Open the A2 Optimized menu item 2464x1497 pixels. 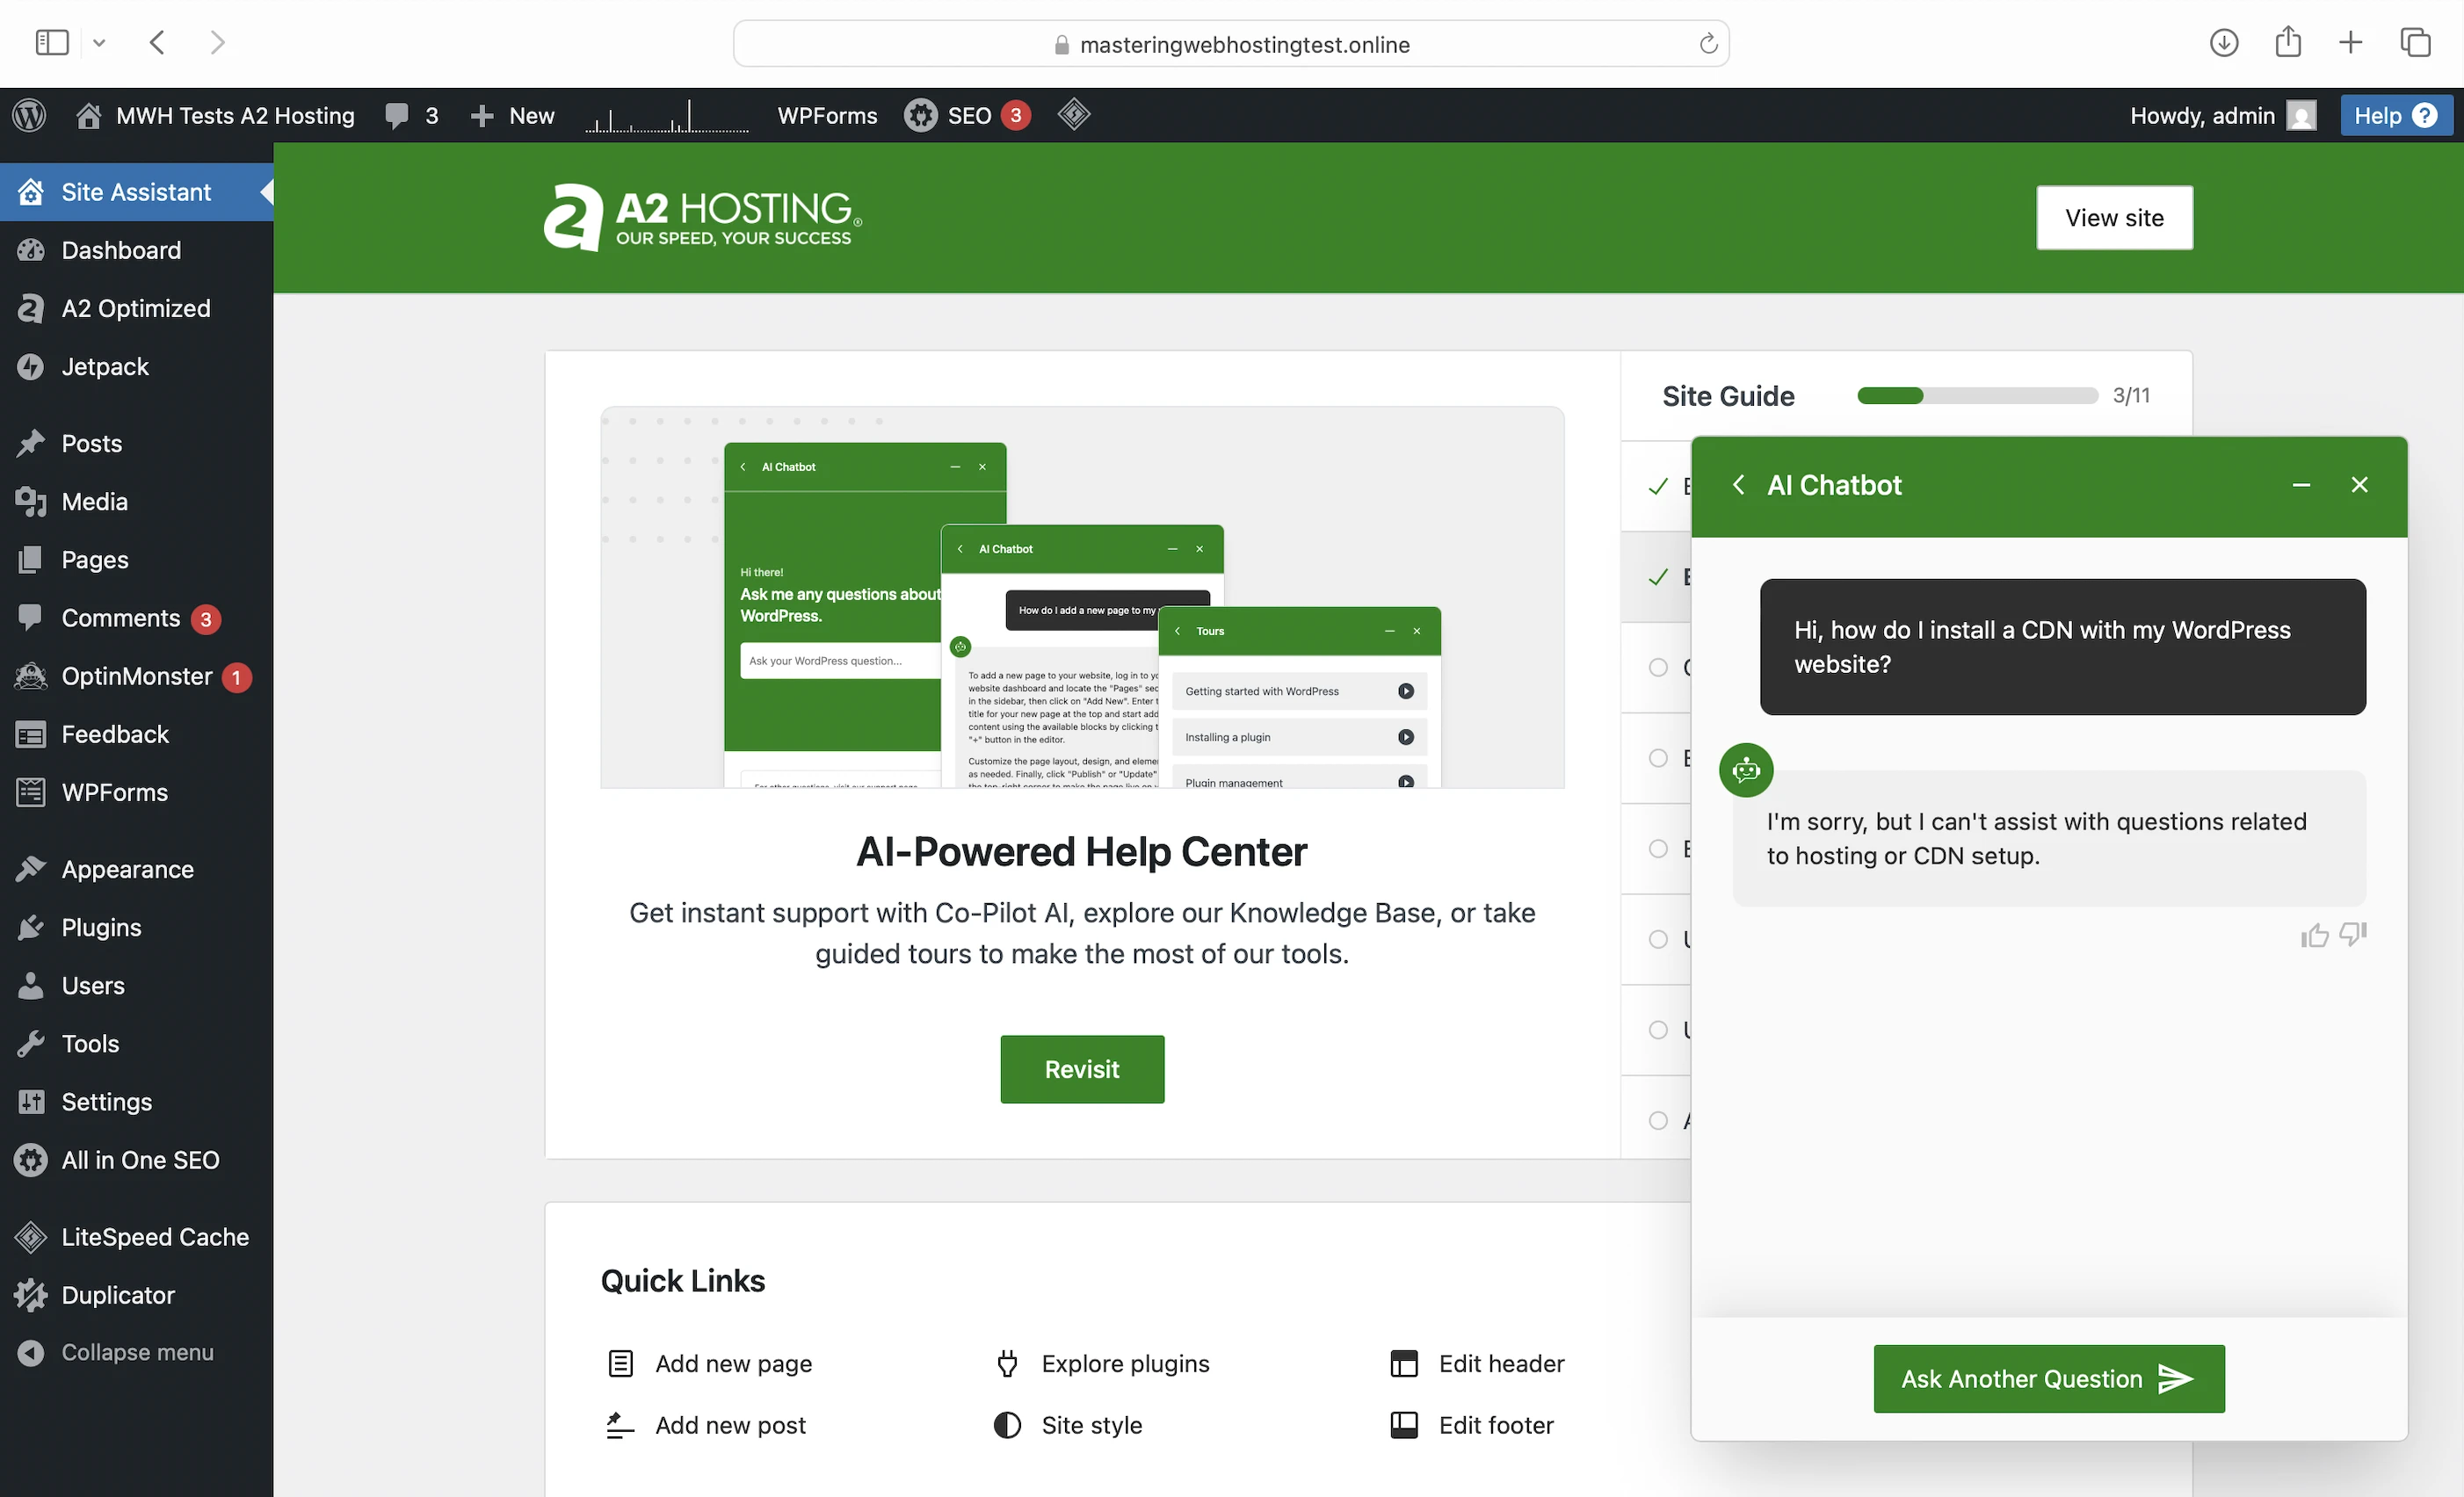tap(136, 308)
